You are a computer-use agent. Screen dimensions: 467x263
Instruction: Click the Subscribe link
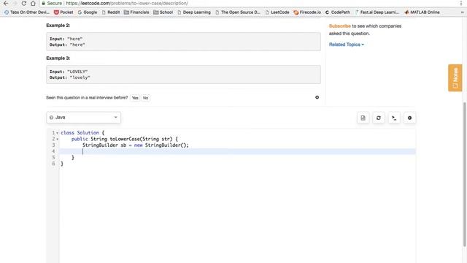coord(340,26)
